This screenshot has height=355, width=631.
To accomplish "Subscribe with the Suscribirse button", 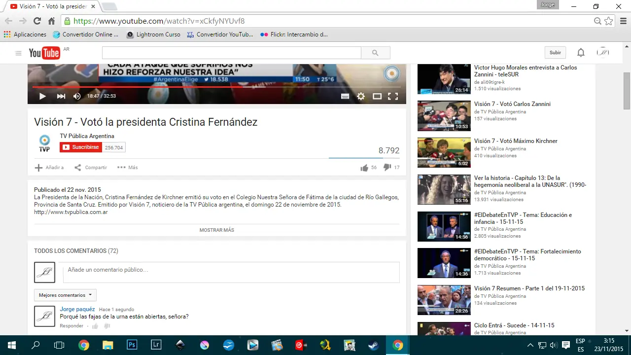I will click(81, 147).
